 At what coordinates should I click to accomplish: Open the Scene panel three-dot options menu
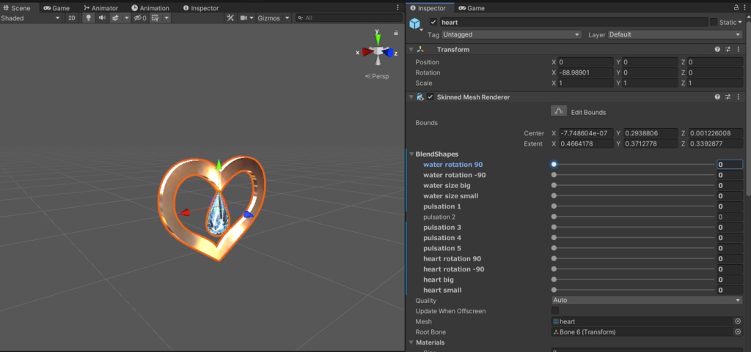398,7
